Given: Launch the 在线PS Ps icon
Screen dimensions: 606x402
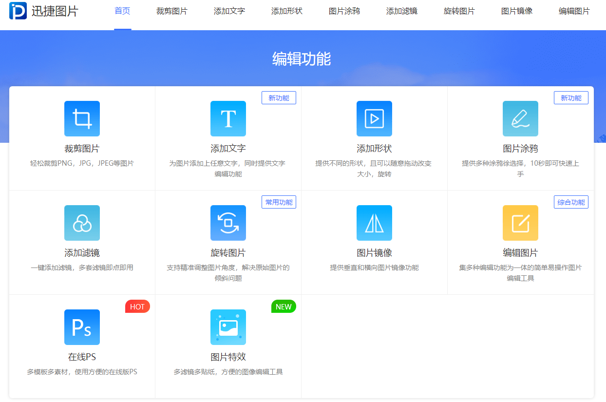Looking at the screenshot, I should (x=82, y=327).
